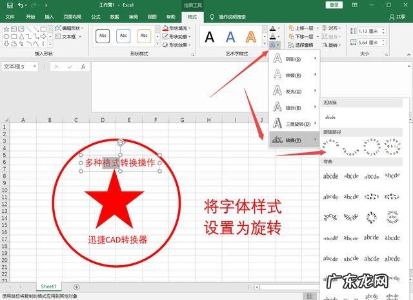Screen dimensions: 413x300
Task: Click the 操作说明搜索 lightbulb search
Action: pyautogui.click(x=228, y=17)
